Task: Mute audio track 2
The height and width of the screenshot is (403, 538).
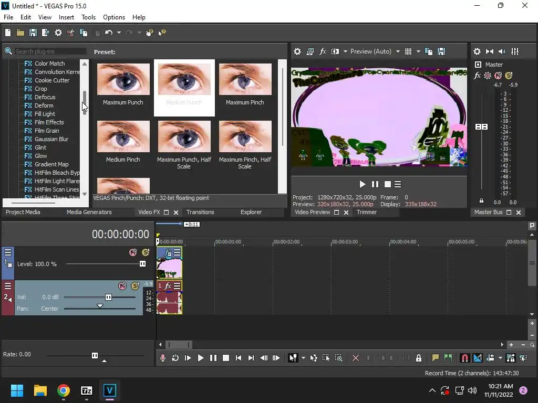Action: pyautogui.click(x=122, y=286)
